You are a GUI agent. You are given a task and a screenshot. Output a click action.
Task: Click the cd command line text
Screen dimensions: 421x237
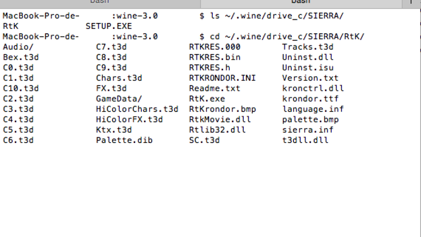[287, 36]
